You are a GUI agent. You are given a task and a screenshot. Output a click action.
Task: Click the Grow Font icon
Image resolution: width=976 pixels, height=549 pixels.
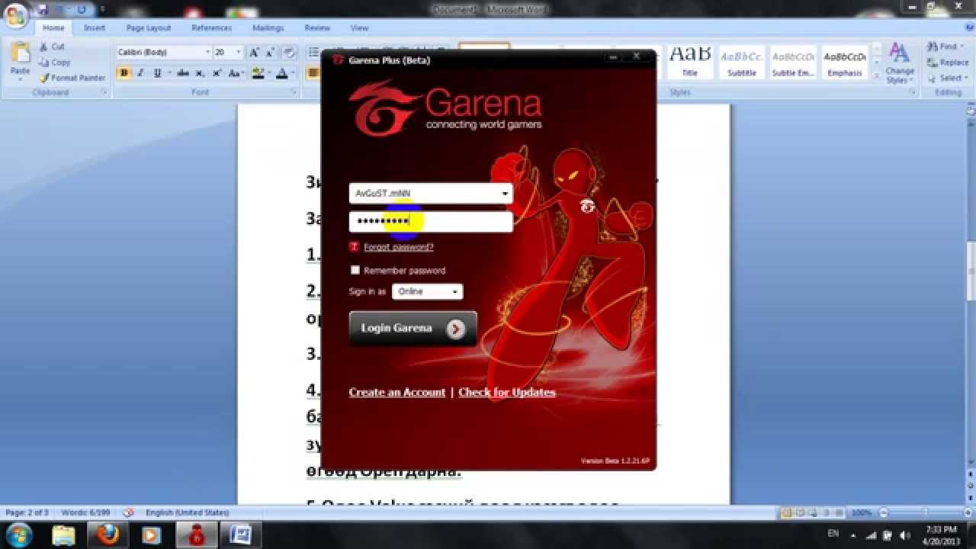point(255,53)
